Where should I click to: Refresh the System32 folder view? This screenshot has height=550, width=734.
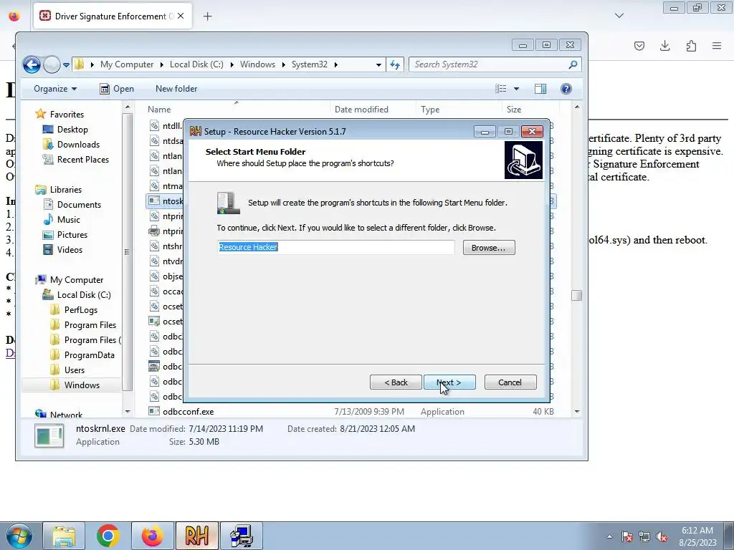pos(395,64)
